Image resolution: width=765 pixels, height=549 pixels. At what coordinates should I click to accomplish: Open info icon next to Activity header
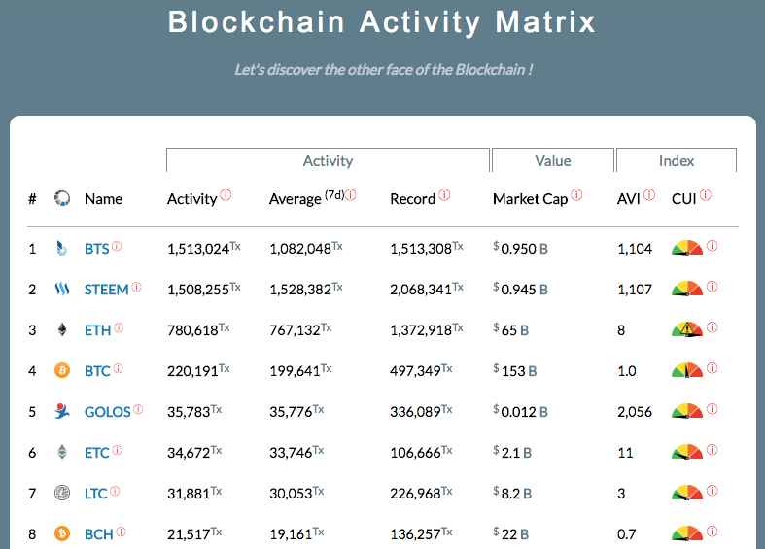[226, 195]
